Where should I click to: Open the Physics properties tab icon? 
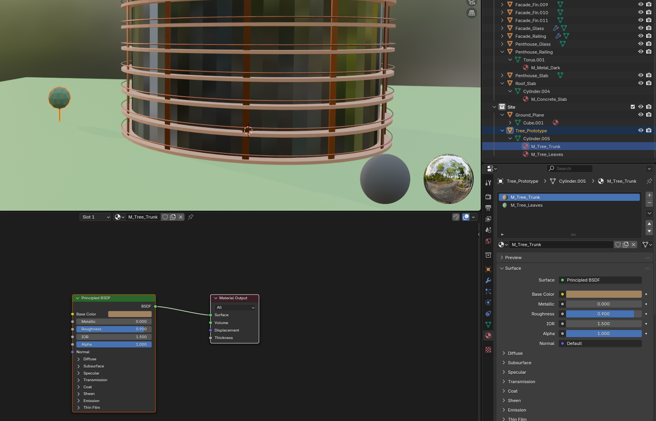tap(488, 302)
